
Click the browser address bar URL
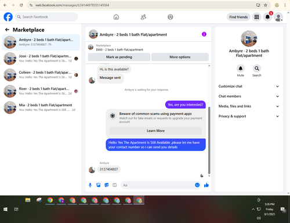click(72, 5)
